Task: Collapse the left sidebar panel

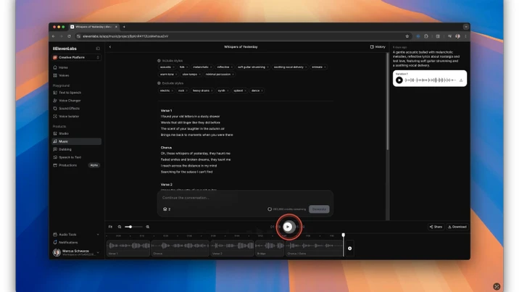Action: click(x=98, y=49)
